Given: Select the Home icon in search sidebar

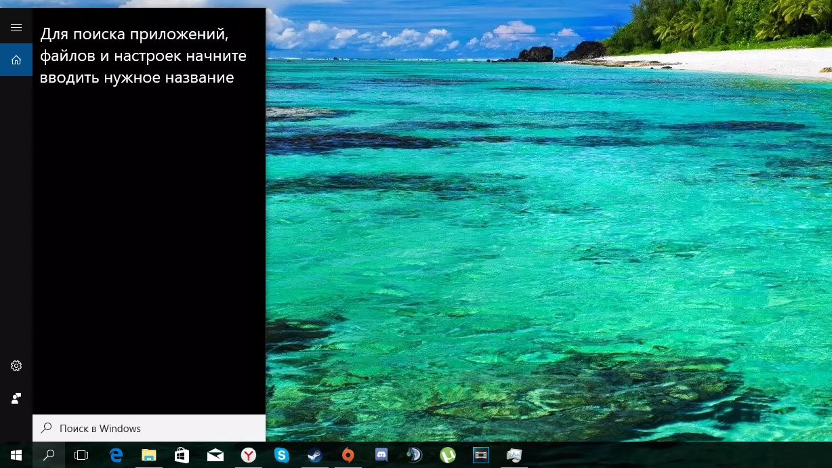Looking at the screenshot, I should tap(16, 60).
